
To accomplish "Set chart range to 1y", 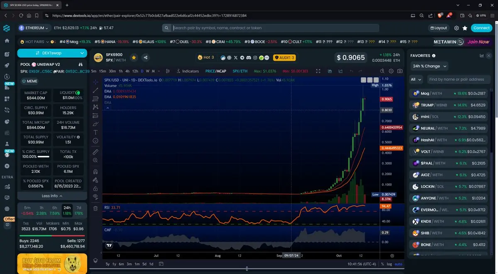I will coord(114,264).
